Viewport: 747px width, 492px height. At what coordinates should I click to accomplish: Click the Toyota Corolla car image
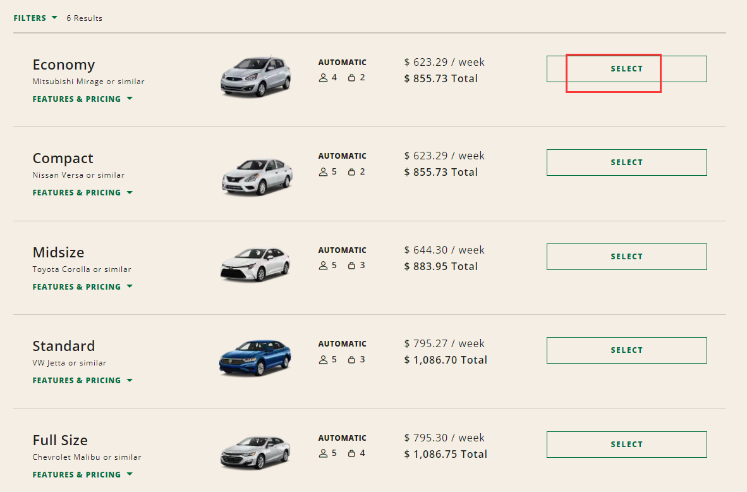tap(255, 264)
